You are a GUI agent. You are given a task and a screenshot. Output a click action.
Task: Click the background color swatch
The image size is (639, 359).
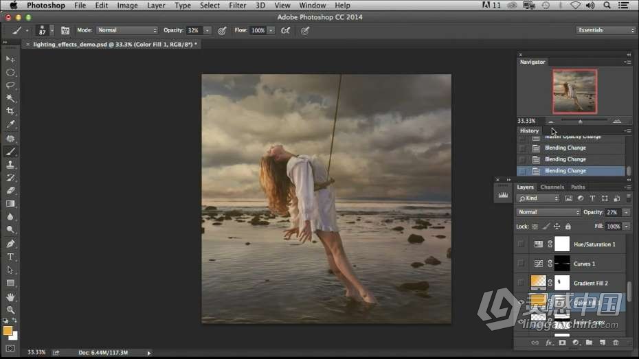[14, 336]
